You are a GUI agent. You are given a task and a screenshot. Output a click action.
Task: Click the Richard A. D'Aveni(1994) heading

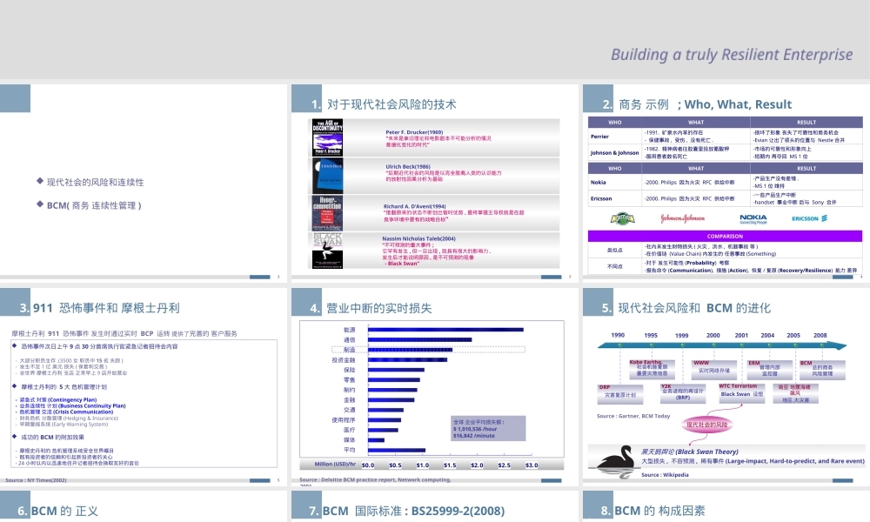click(414, 206)
